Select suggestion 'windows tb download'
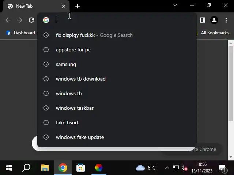The image size is (234, 175). 117,79
